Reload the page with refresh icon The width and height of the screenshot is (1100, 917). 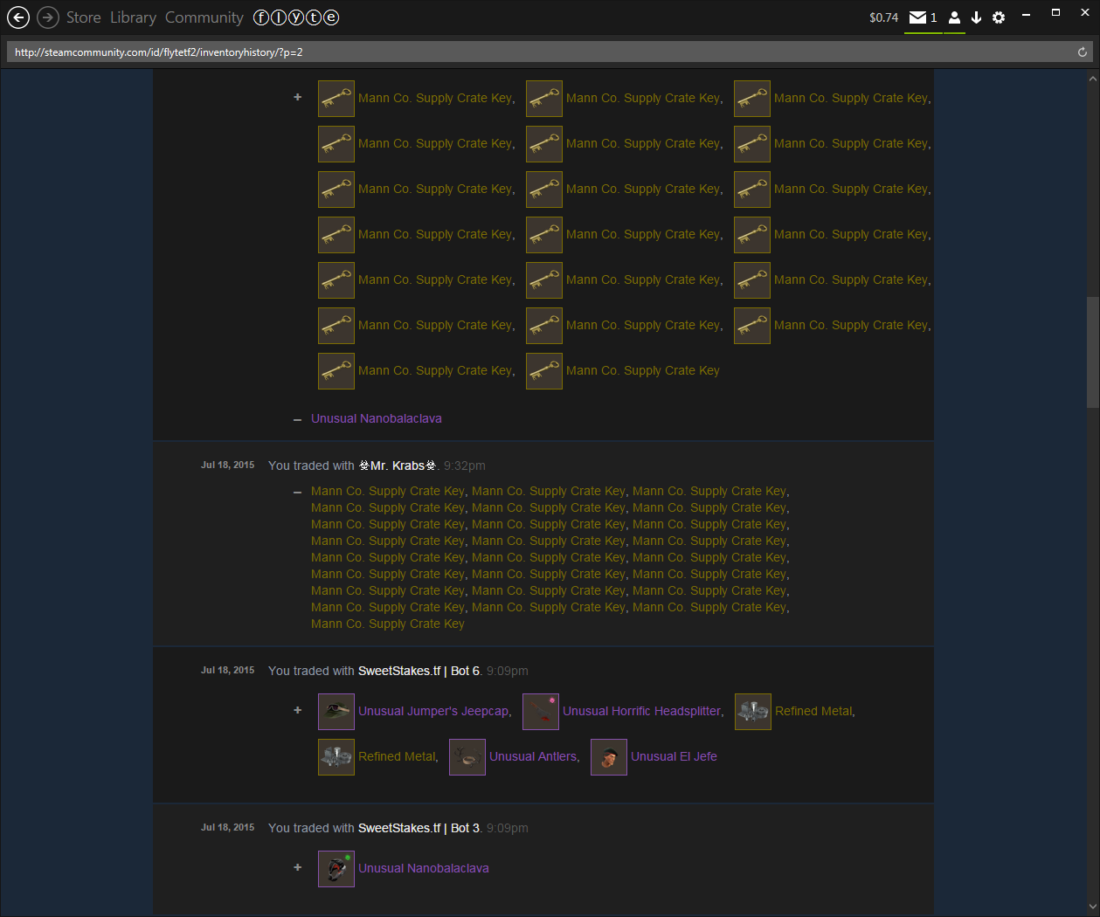coord(1082,52)
